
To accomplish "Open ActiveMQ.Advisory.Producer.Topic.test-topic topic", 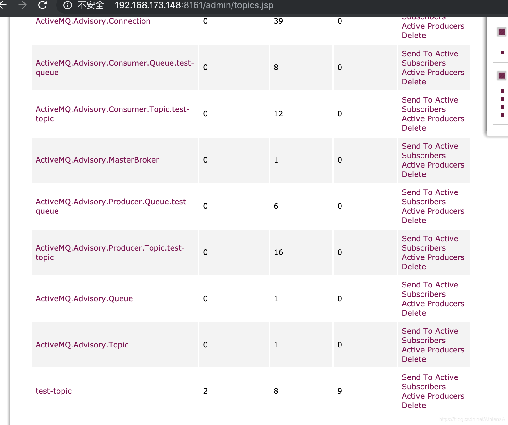I will pyautogui.click(x=110, y=252).
